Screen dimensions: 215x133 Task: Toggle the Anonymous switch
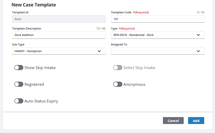coord(118,84)
